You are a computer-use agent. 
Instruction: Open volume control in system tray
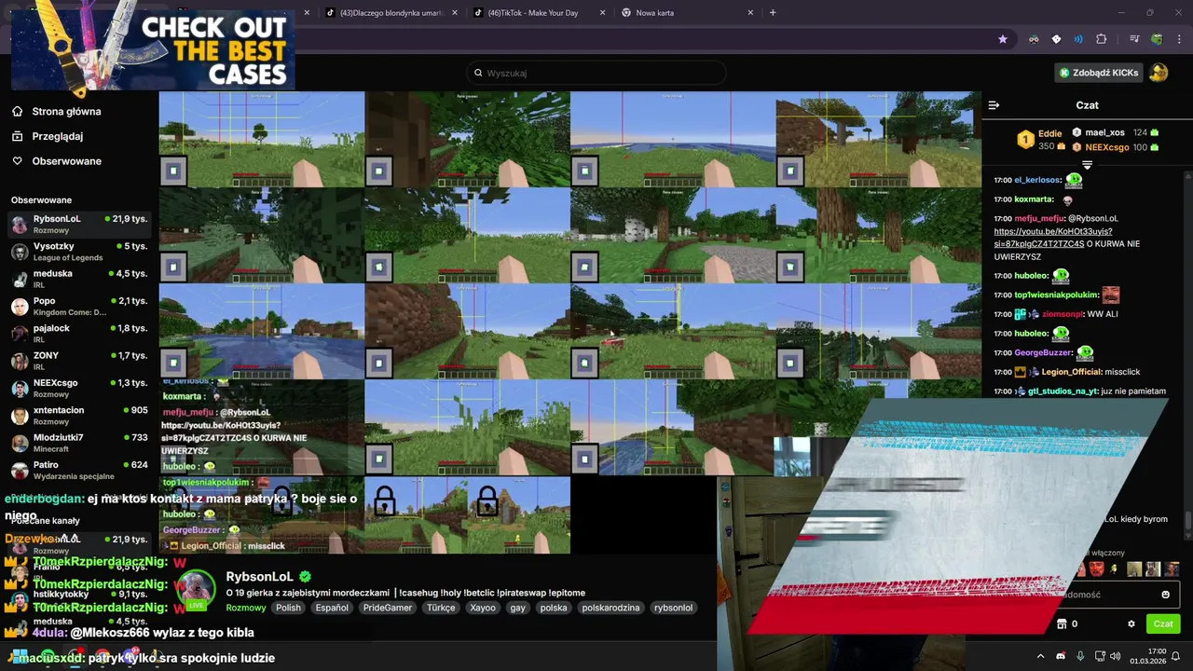tap(1114, 656)
